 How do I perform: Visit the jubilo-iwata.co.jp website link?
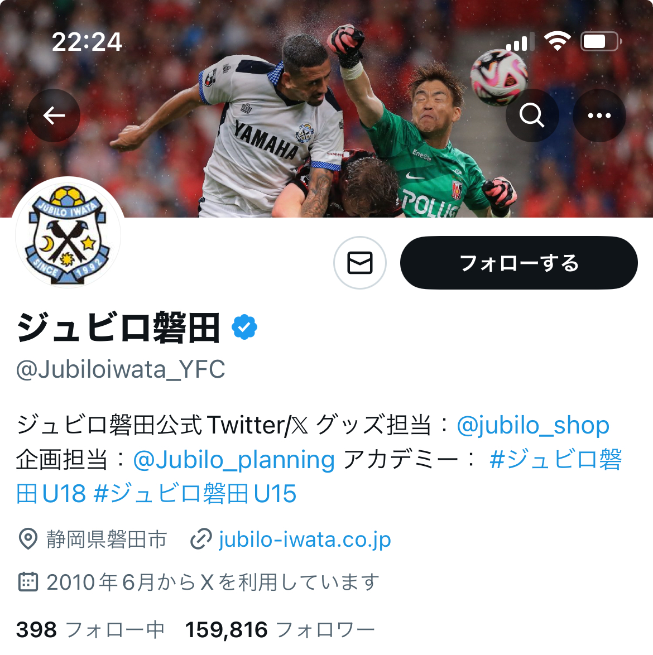click(x=305, y=540)
